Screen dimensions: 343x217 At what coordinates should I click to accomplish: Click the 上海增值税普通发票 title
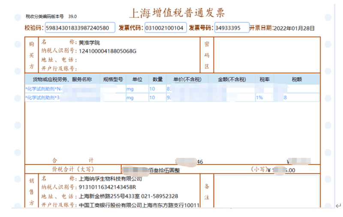click(x=177, y=13)
